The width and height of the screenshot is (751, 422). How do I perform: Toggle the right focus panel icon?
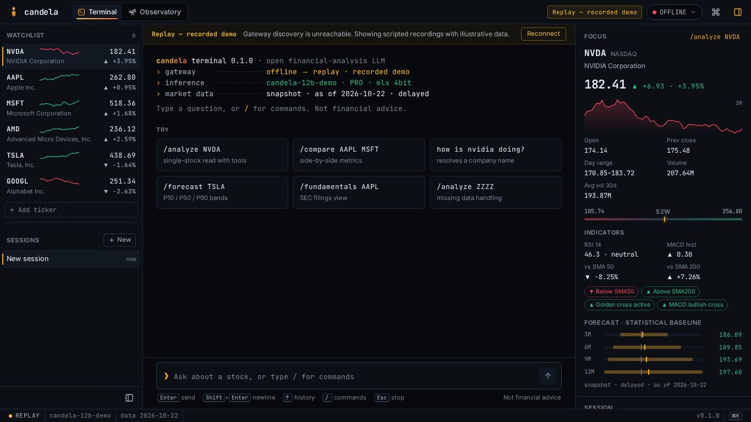coord(738,12)
